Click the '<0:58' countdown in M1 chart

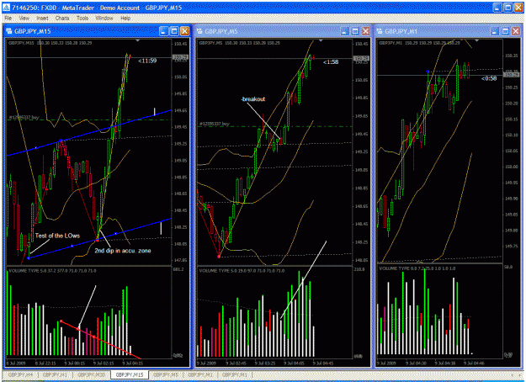pyautogui.click(x=489, y=78)
